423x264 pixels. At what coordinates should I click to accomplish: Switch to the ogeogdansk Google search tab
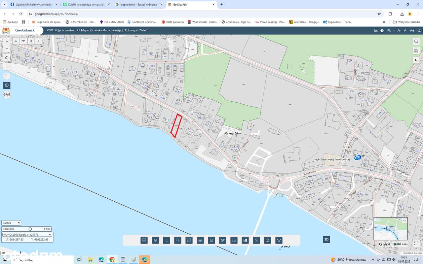(x=138, y=5)
